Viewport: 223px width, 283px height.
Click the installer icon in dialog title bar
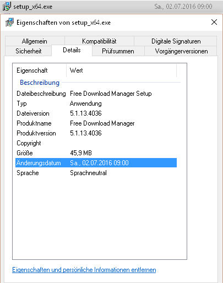tap(9, 23)
